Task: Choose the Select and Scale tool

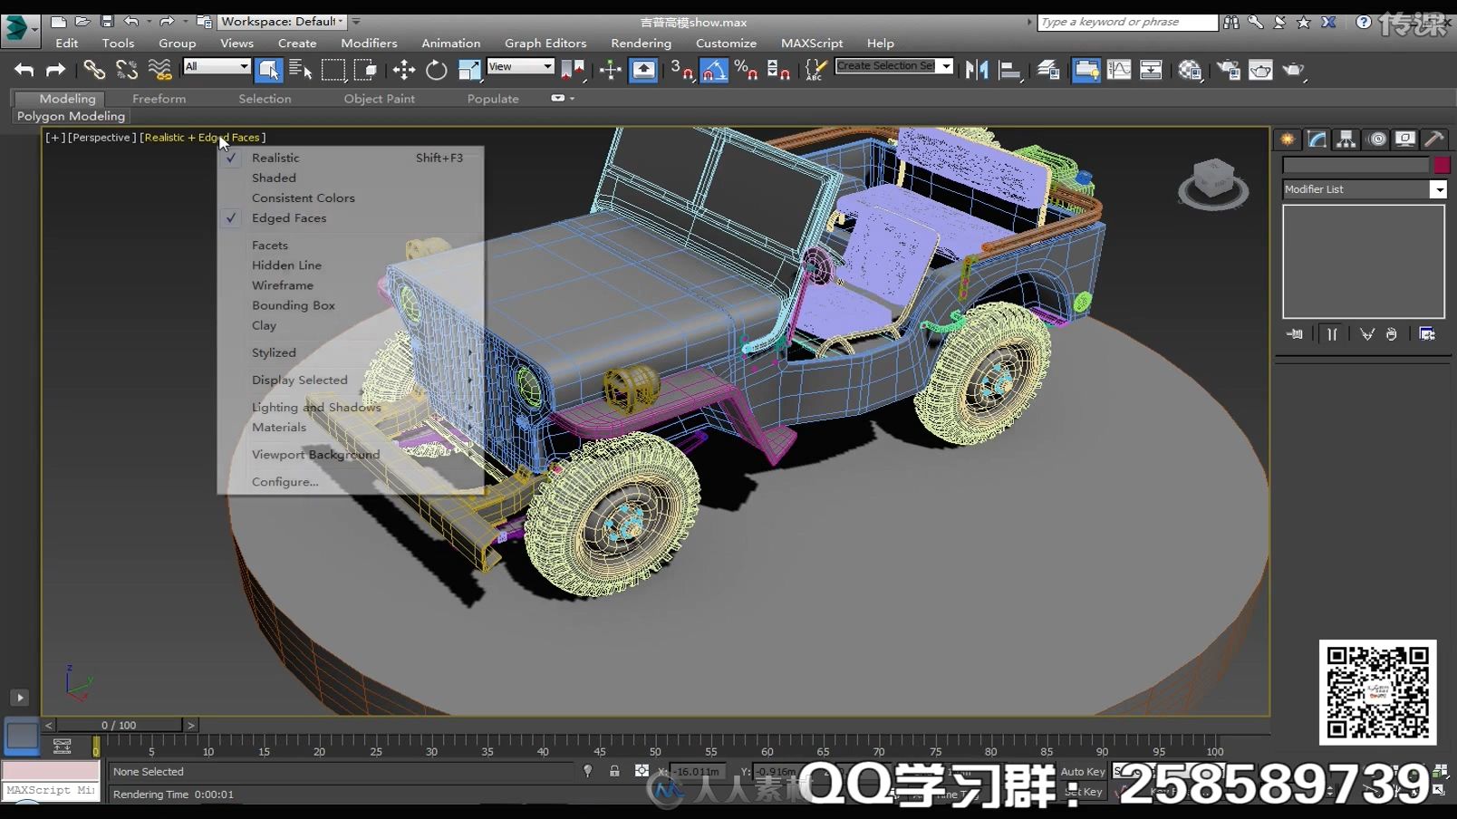Action: coord(469,70)
